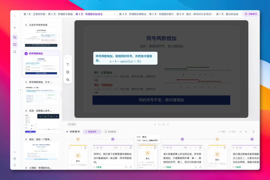Click the floating toolbar drag handle dots
The image size is (270, 180).
pyautogui.click(x=66, y=58)
